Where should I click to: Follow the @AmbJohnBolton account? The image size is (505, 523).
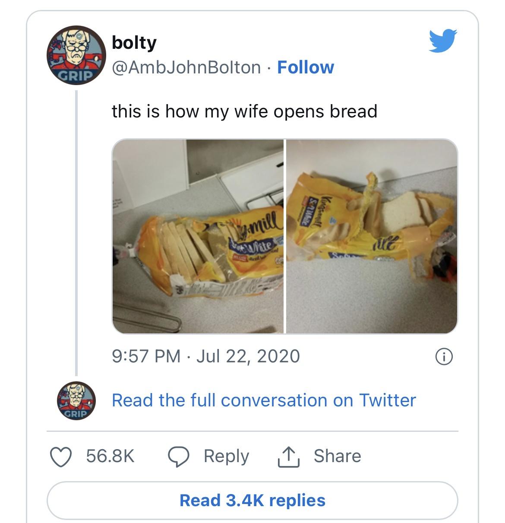point(306,67)
